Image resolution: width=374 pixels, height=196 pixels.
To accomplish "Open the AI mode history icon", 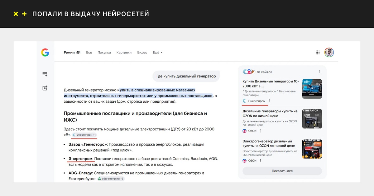I will click(x=45, y=74).
